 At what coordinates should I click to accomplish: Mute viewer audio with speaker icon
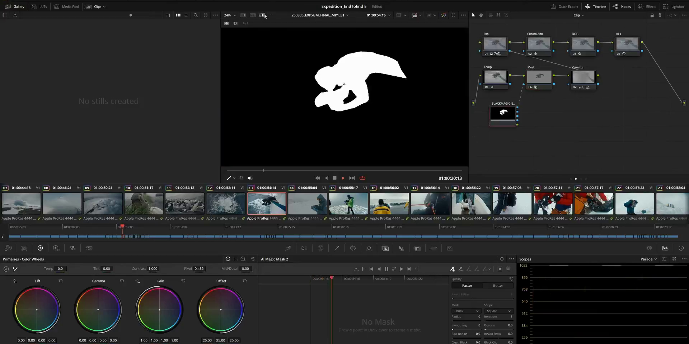pos(250,178)
